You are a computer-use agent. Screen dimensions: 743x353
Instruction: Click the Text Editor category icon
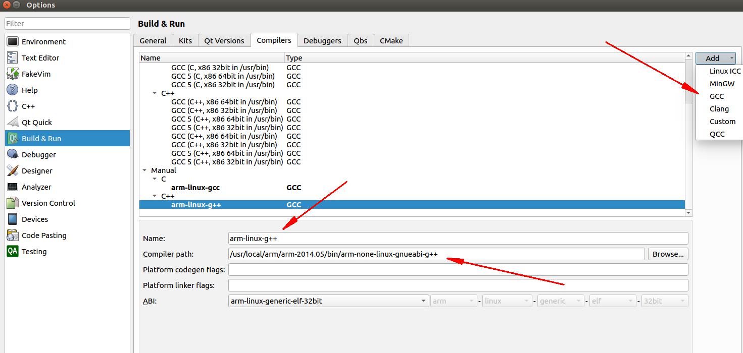pos(13,58)
